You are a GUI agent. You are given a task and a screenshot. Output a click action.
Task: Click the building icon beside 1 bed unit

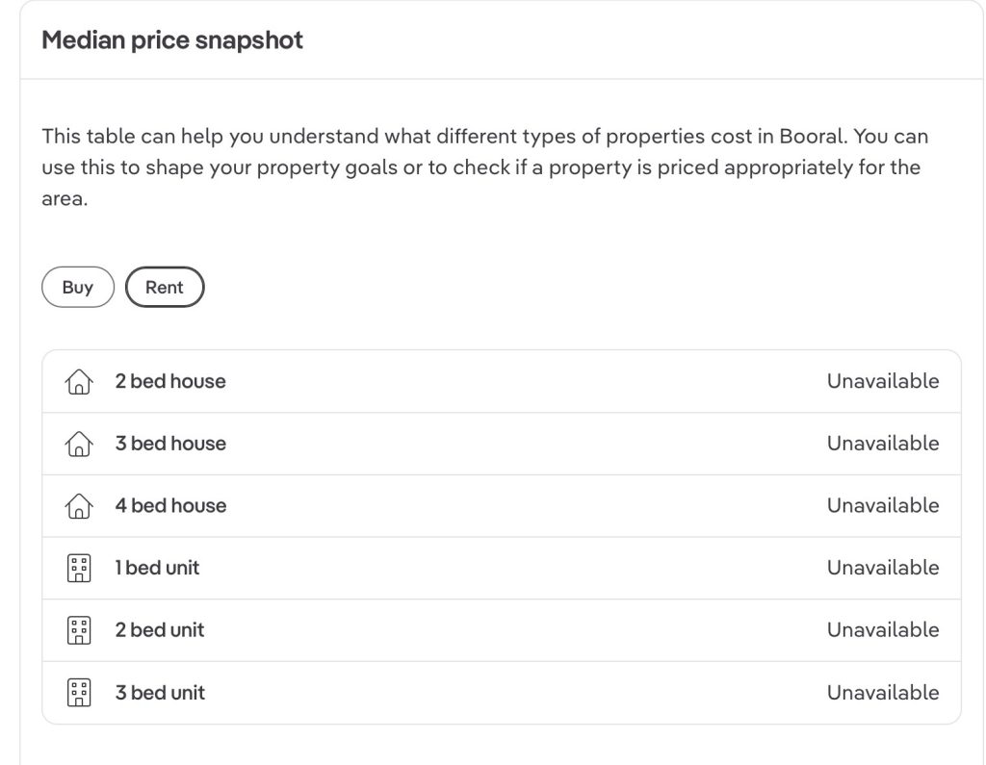[x=78, y=569]
